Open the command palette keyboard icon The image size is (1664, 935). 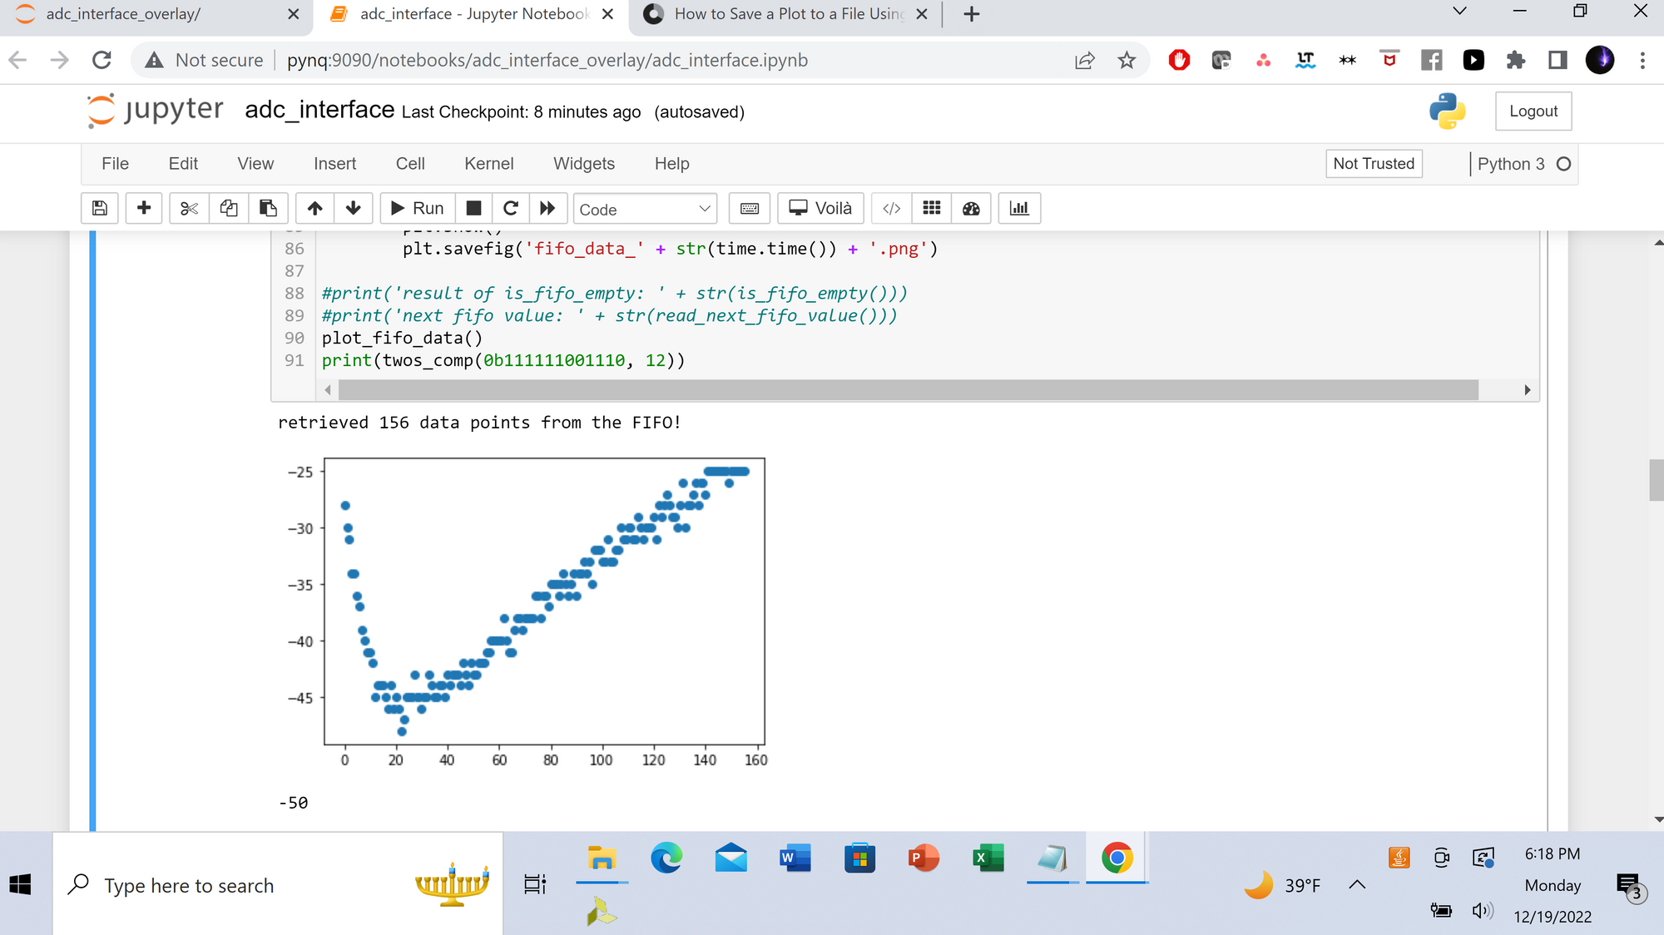pos(749,208)
